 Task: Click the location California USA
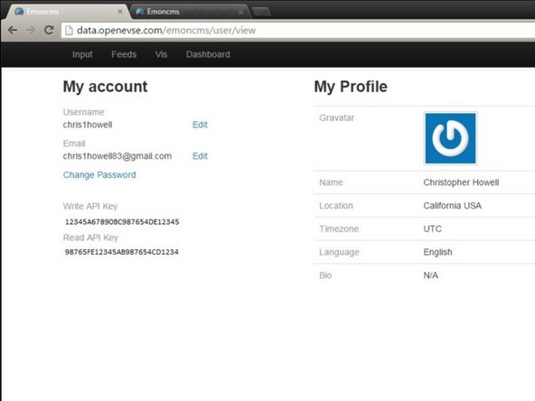point(453,206)
